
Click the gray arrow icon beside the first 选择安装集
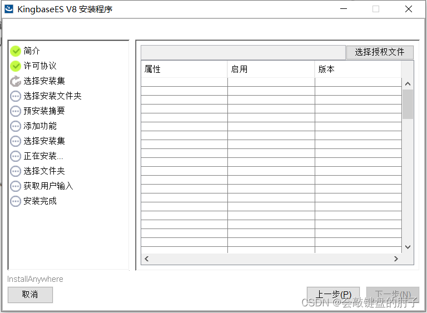click(x=16, y=81)
